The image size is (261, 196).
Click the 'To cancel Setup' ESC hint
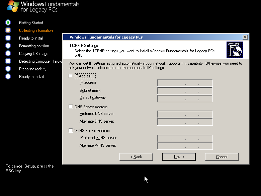tap(30, 168)
